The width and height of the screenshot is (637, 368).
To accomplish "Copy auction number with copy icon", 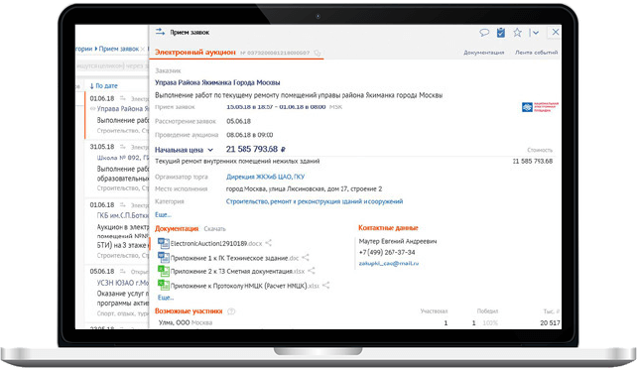I will tap(318, 53).
